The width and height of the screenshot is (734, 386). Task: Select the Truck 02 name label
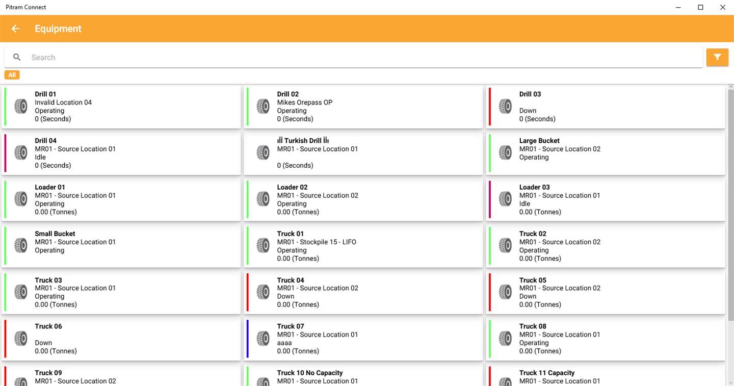pyautogui.click(x=533, y=234)
